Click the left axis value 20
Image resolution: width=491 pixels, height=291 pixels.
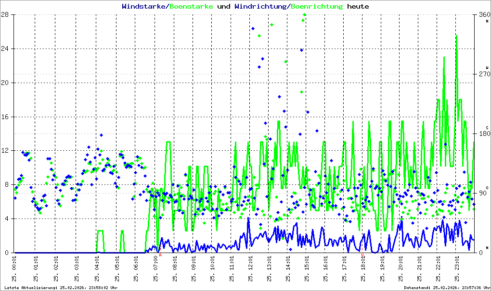pyautogui.click(x=4, y=83)
